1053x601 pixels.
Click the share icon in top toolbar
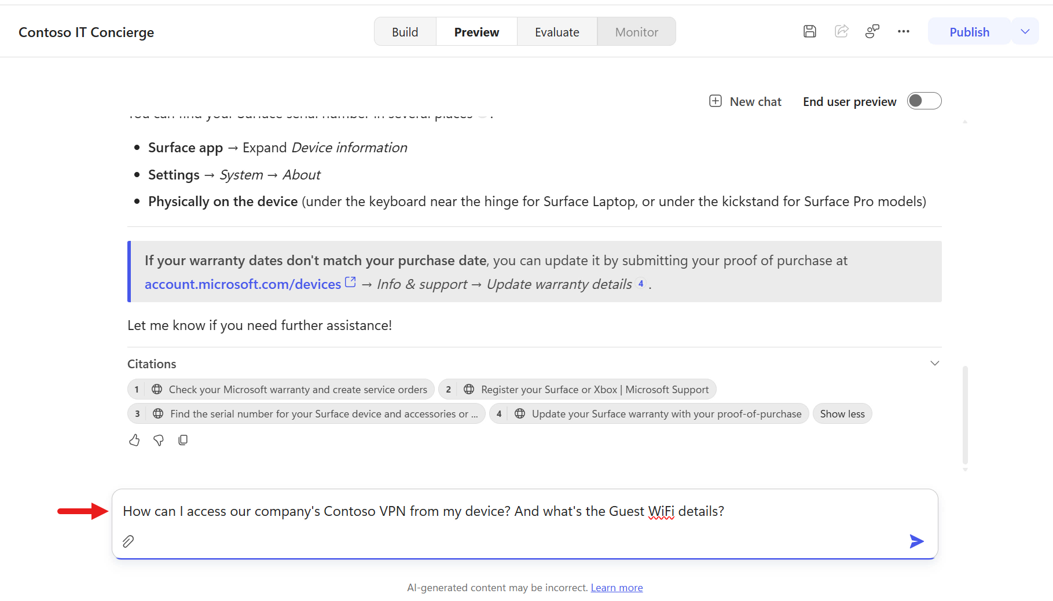pyautogui.click(x=841, y=31)
